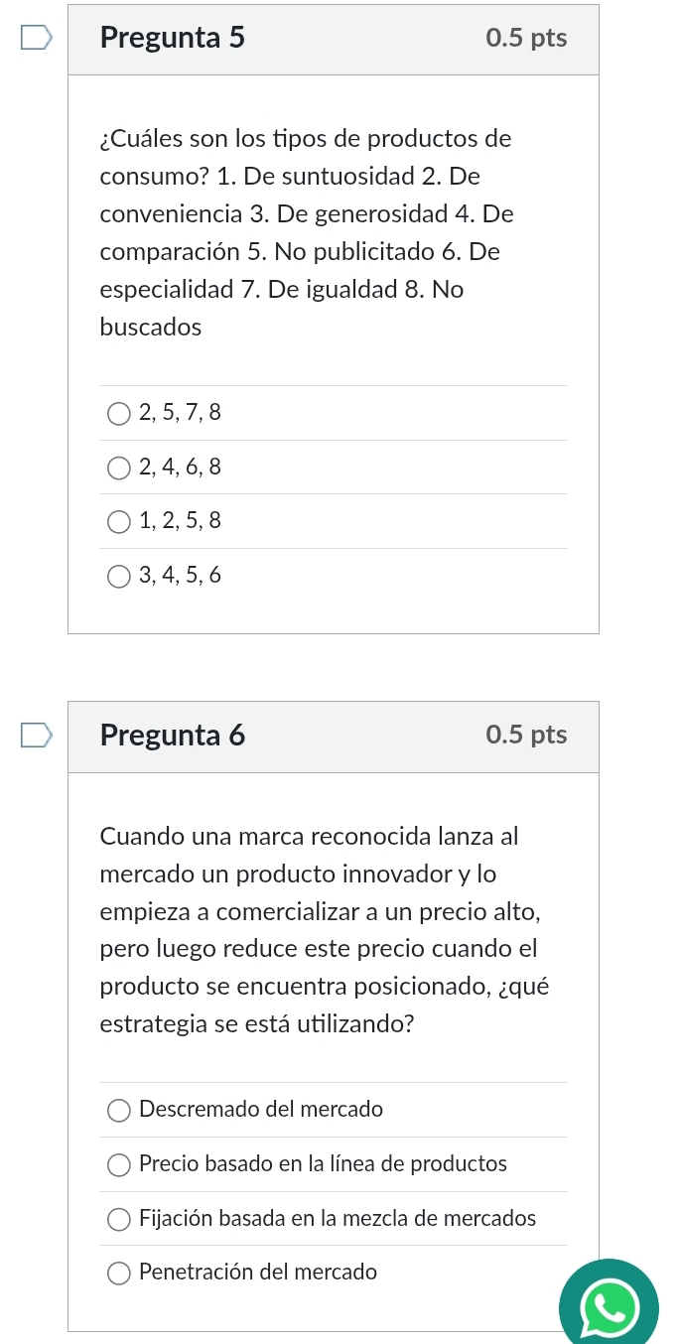The height and width of the screenshot is (1344, 679).
Task: Click the answer text "Precio basado en la línea de productos"
Action: [x=323, y=1163]
